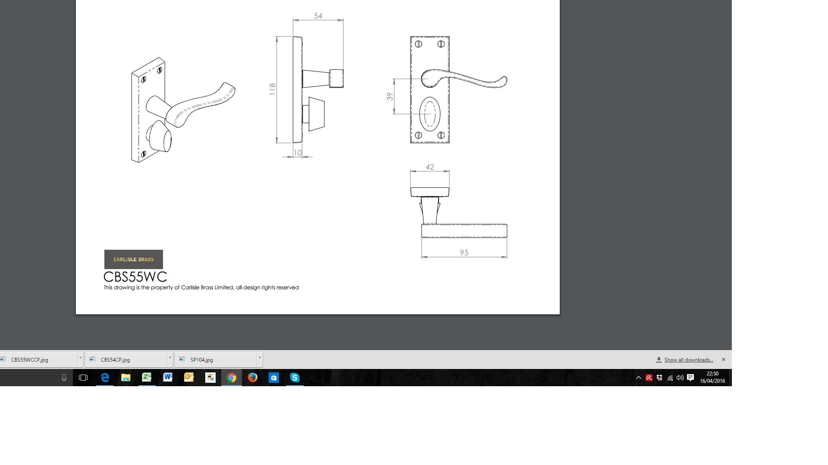Open Task View from taskbar
The height and width of the screenshot is (465, 828).
pyautogui.click(x=83, y=378)
